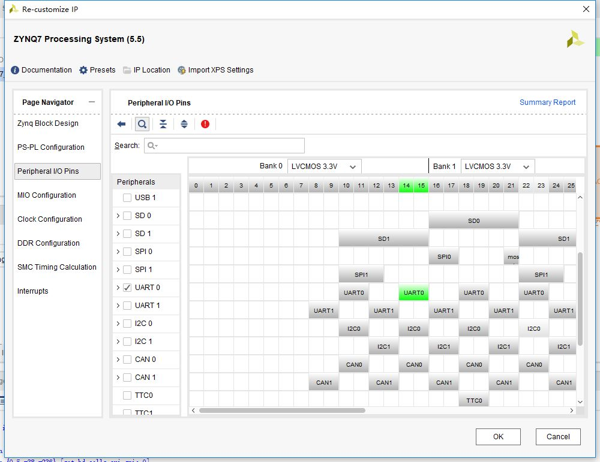
Task: Click scroll down arrow of pin grid
Action: click(x=580, y=401)
